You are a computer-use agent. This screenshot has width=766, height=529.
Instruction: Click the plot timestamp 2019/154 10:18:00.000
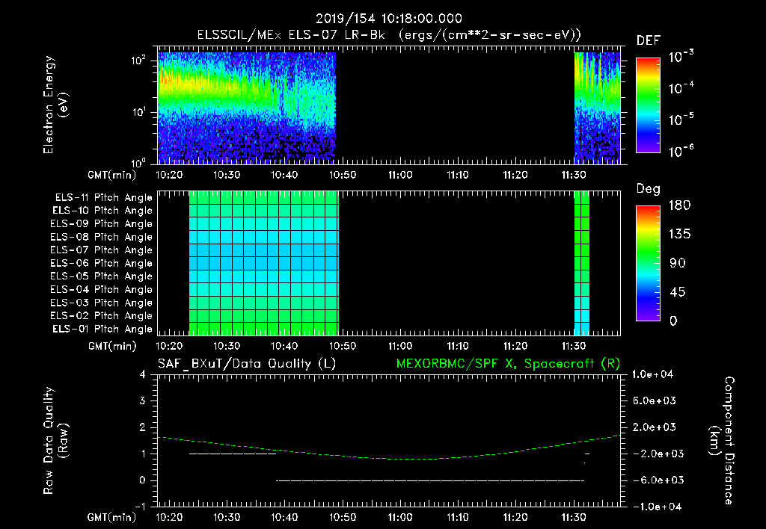click(389, 19)
